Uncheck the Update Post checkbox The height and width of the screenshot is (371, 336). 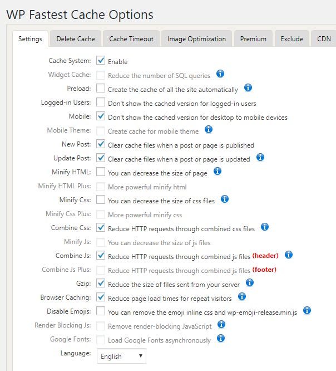(x=101, y=158)
